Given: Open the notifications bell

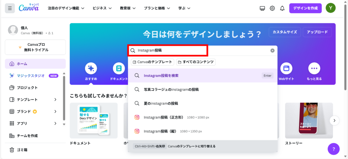Looking at the screenshot, I should click(282, 8).
